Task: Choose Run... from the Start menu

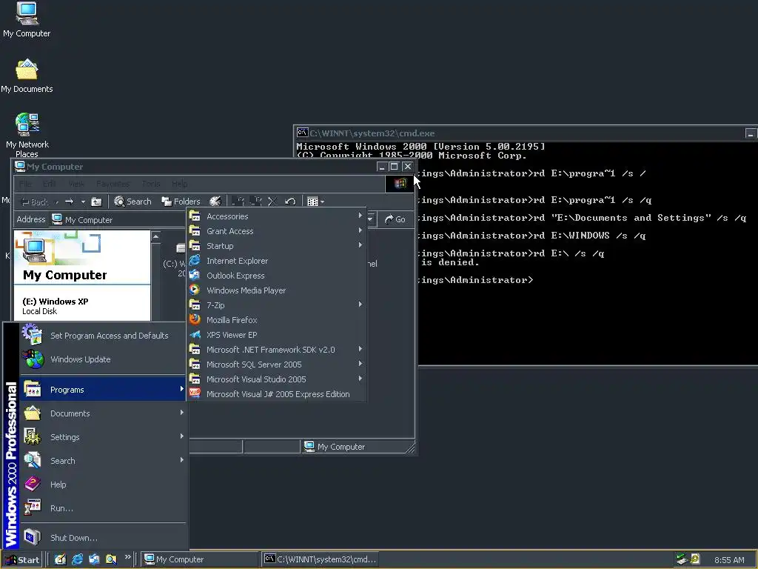Action: click(x=103, y=508)
